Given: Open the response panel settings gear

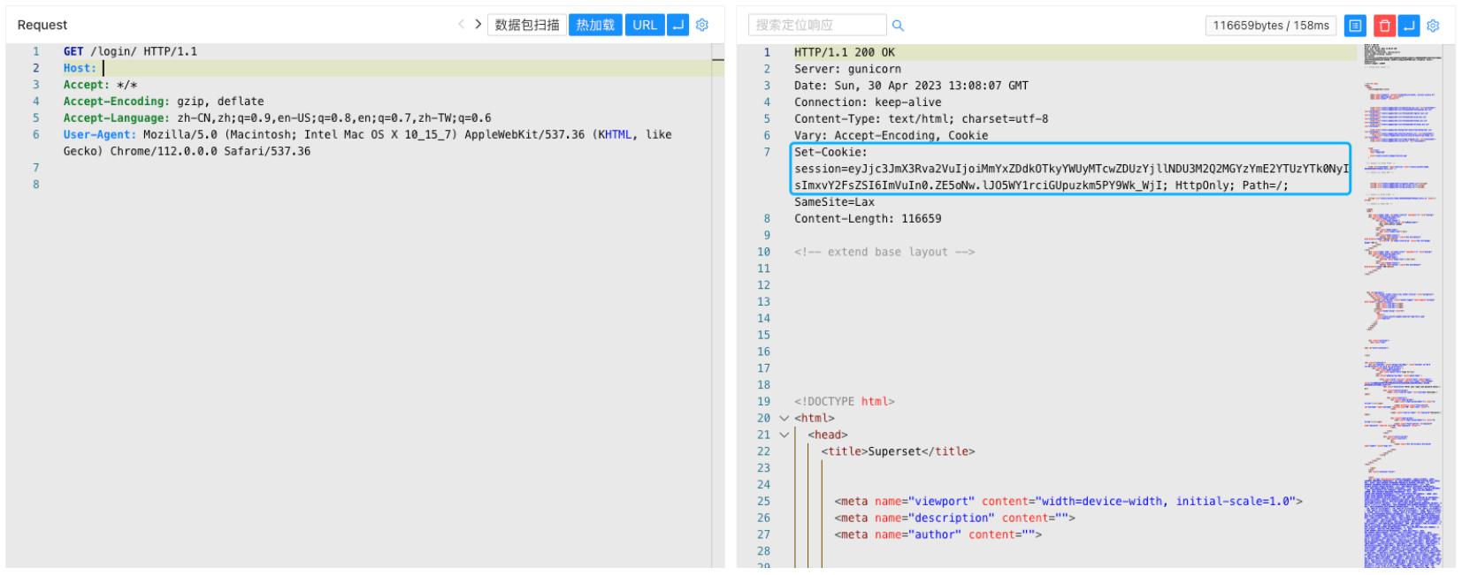Looking at the screenshot, I should click(x=1433, y=26).
